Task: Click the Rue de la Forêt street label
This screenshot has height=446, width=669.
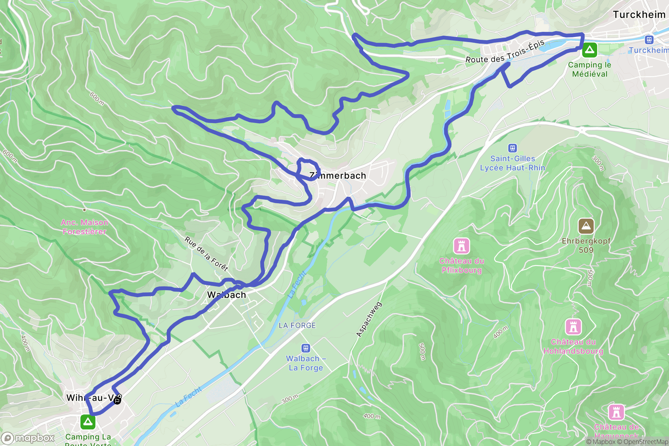Action: pos(206,254)
